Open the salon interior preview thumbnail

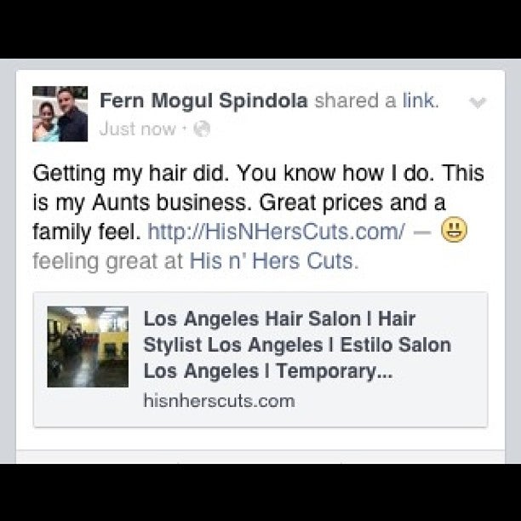tap(88, 346)
